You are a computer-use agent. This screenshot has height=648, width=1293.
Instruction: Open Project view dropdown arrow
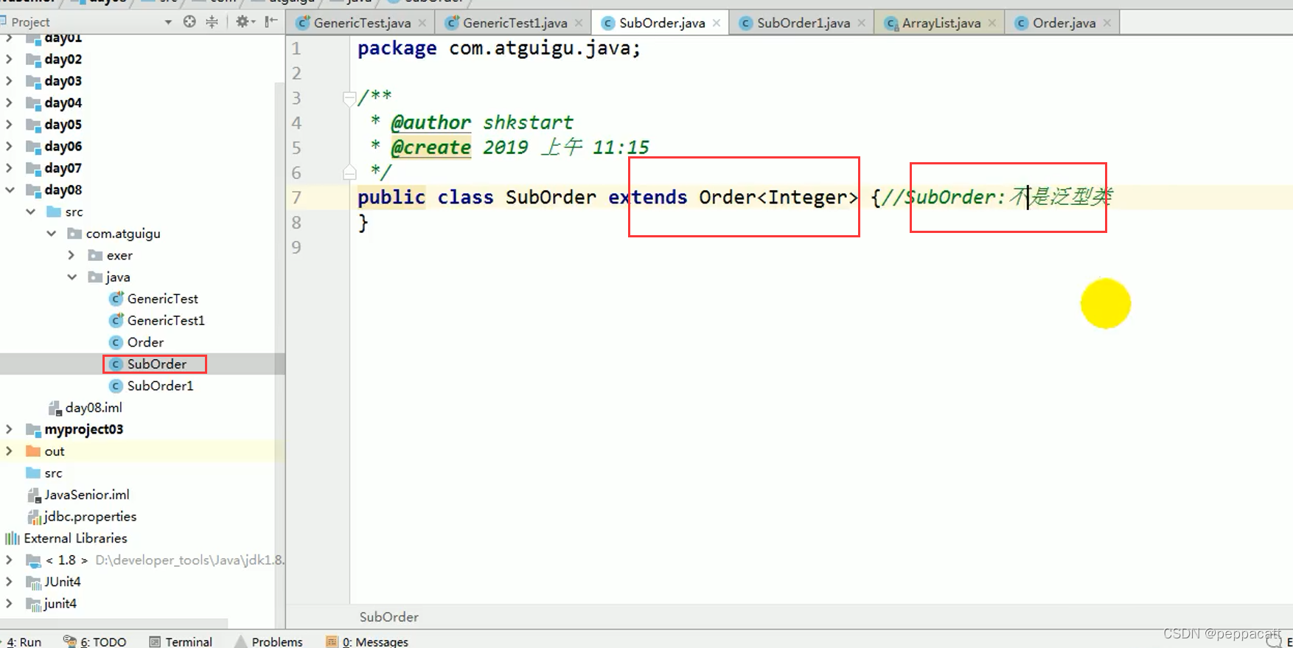tap(168, 22)
